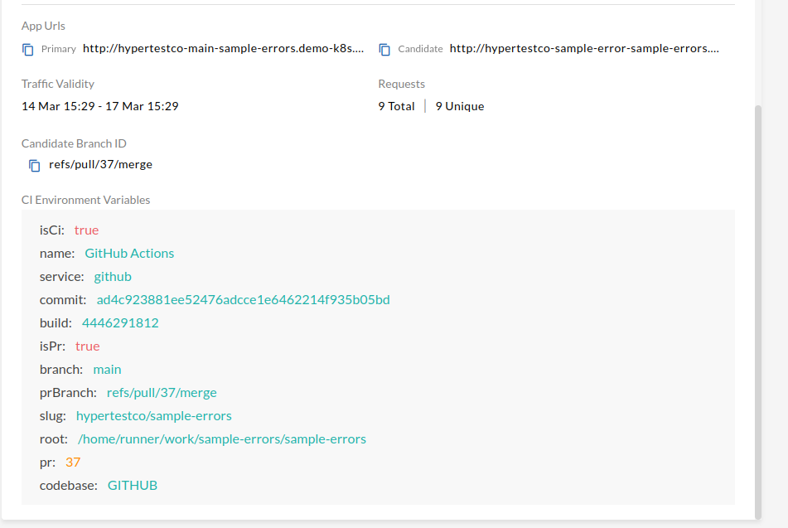Select the service value github
This screenshot has width=788, height=528.
pos(113,277)
